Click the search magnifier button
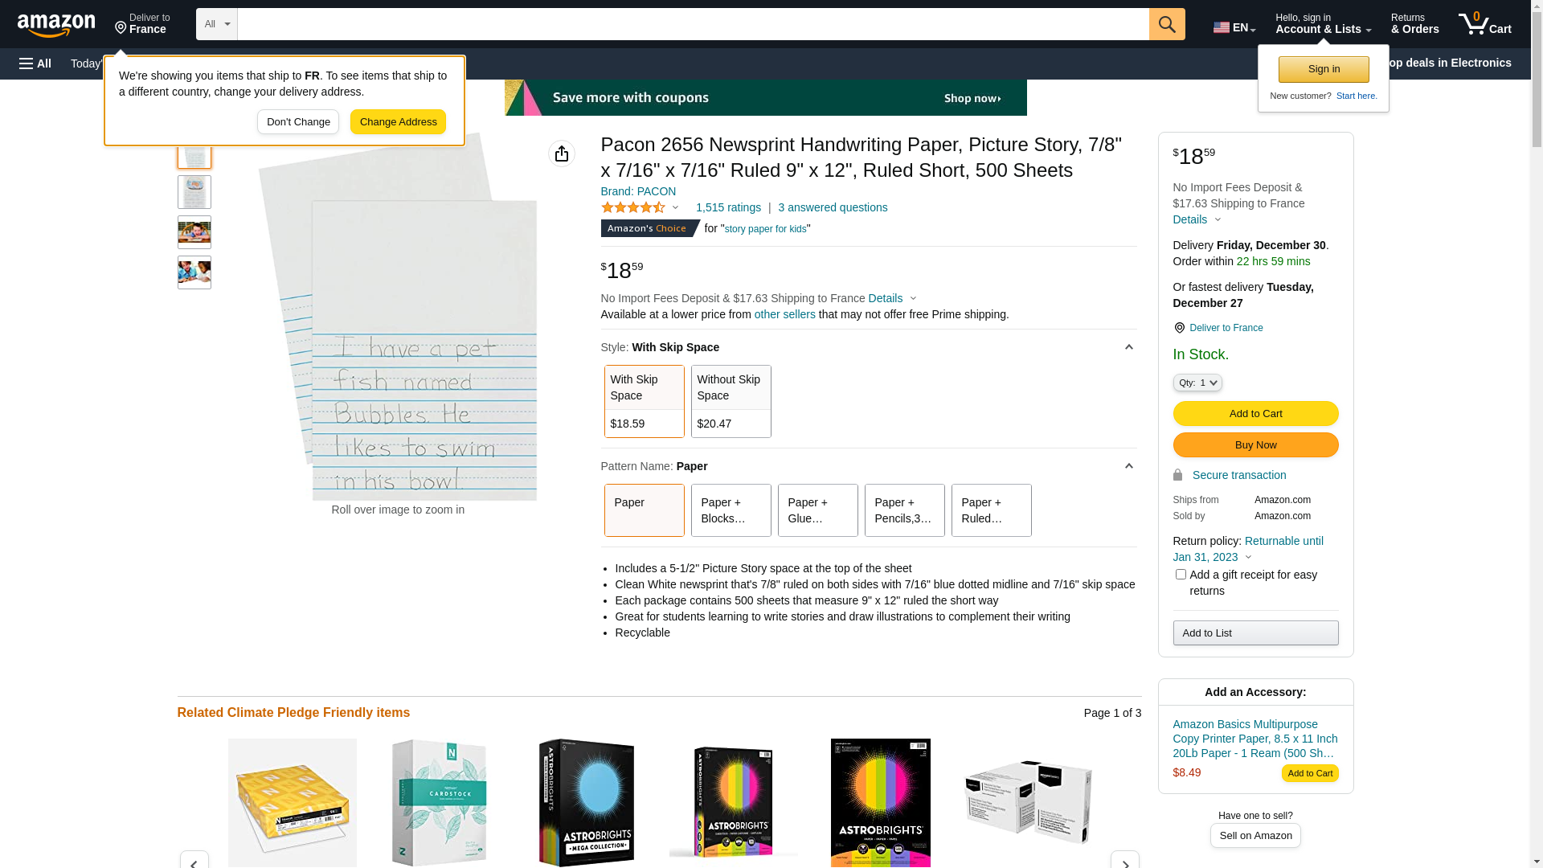 click(x=1167, y=24)
